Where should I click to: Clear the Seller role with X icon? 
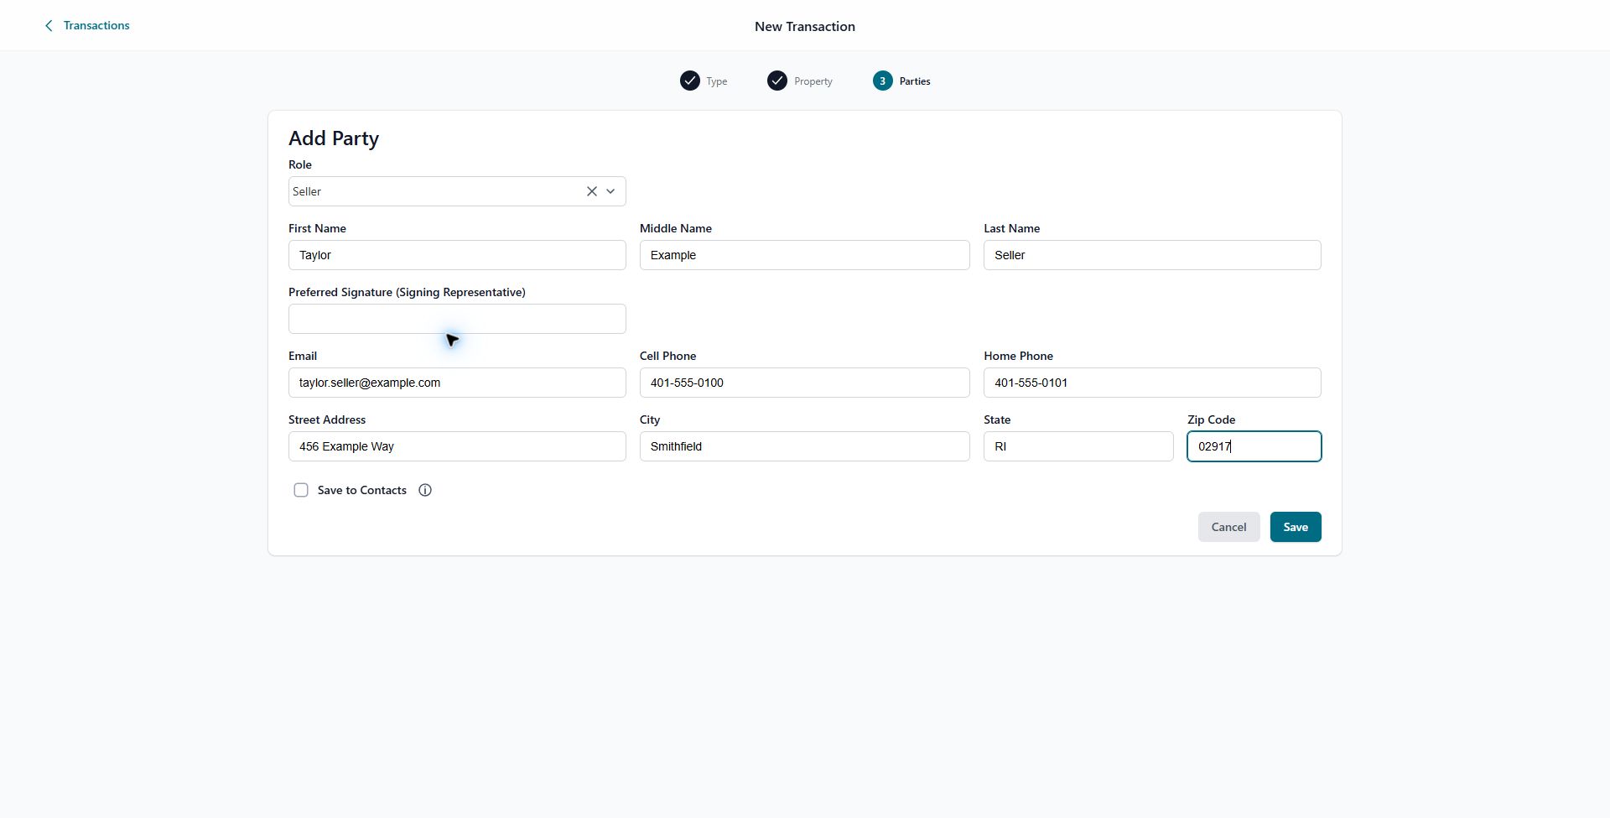tap(592, 191)
